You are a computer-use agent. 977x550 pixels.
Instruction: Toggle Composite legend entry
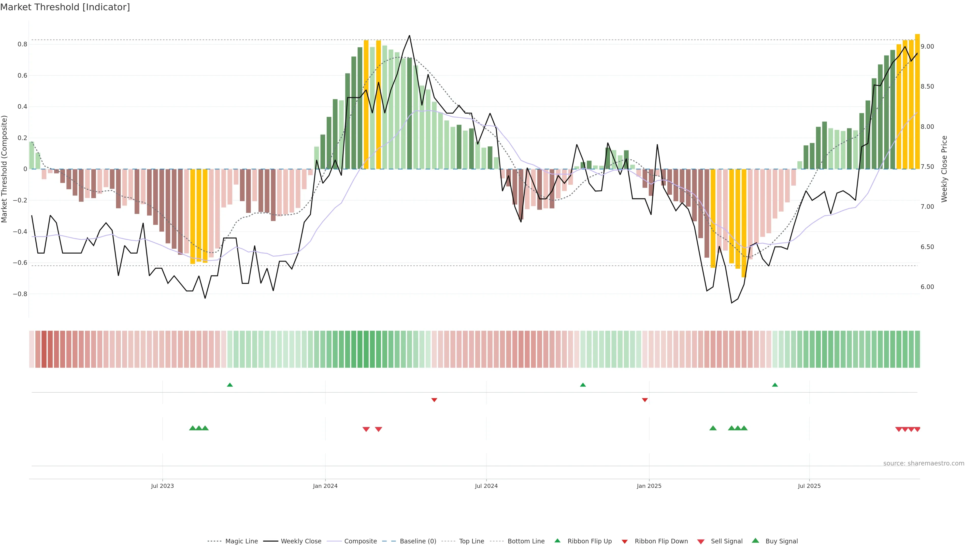pyautogui.click(x=360, y=541)
